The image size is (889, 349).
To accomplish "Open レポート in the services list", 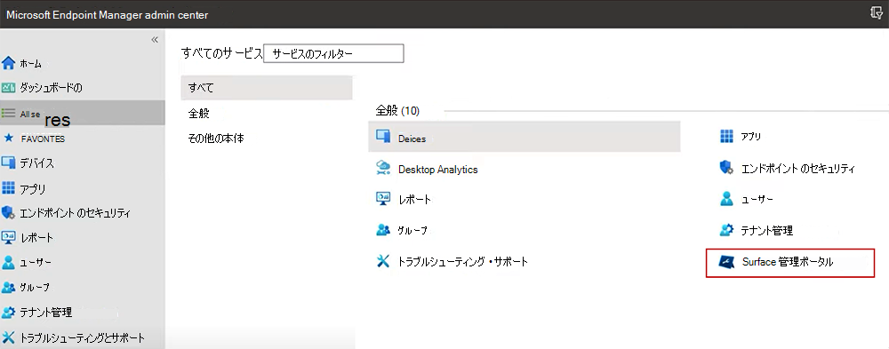I will 414,200.
